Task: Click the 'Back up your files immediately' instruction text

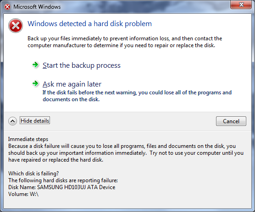Action: (x=125, y=42)
